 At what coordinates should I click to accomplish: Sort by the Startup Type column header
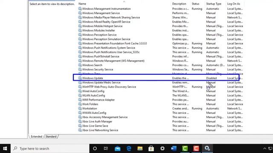[x=214, y=4]
